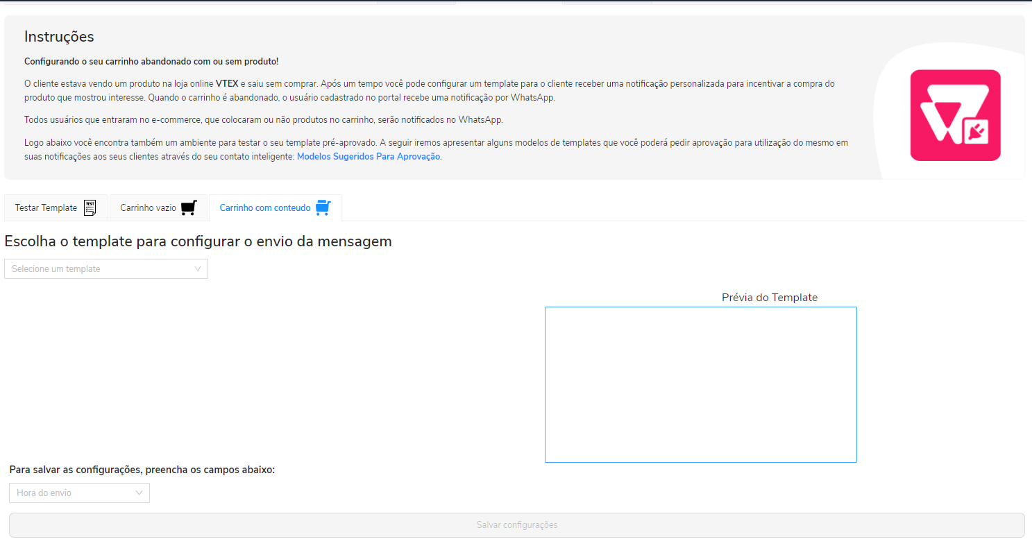
Task: Expand the Hora do envio dropdown
Action: point(79,493)
